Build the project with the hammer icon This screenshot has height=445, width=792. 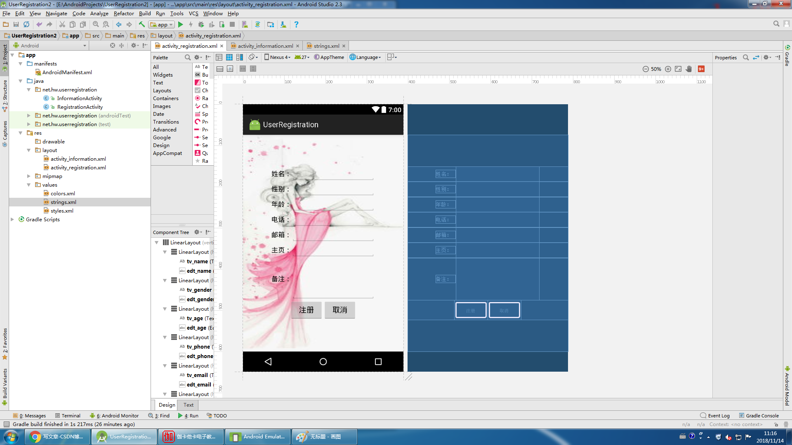click(142, 24)
